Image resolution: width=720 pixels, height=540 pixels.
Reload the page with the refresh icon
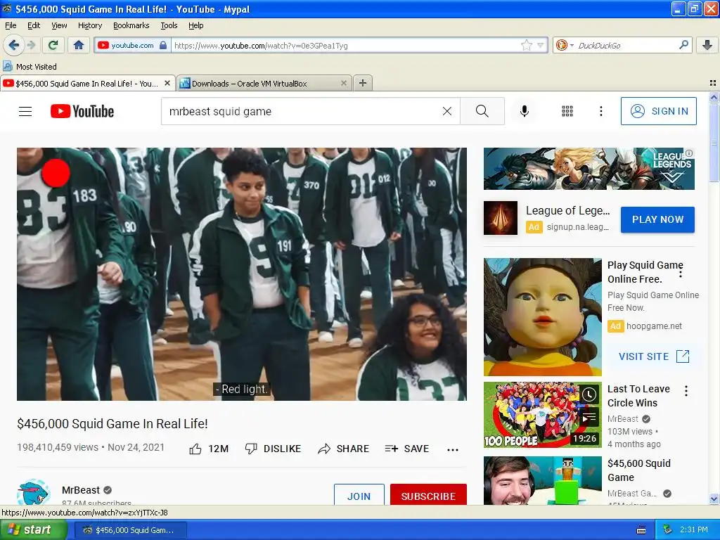(x=53, y=45)
